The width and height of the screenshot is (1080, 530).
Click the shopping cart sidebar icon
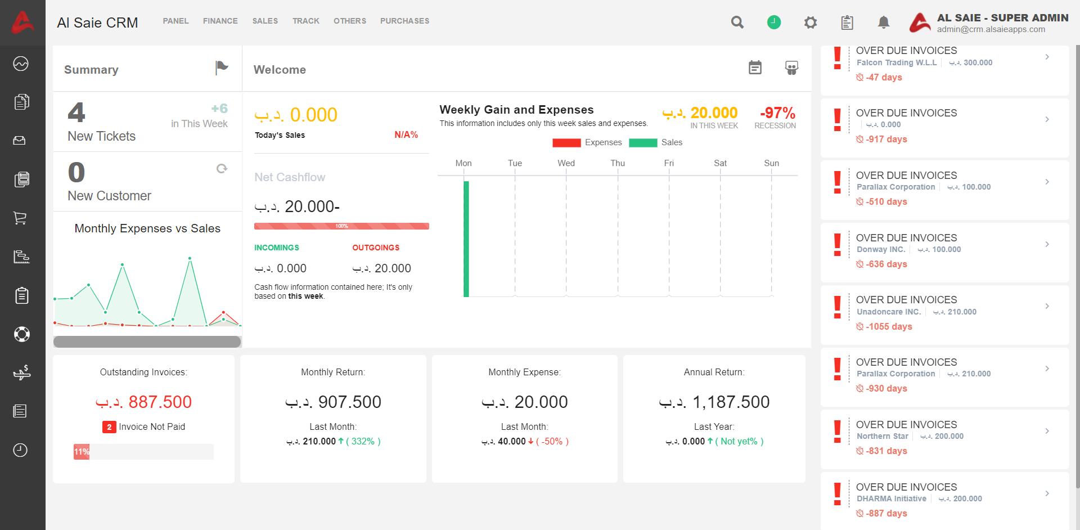pyautogui.click(x=20, y=218)
